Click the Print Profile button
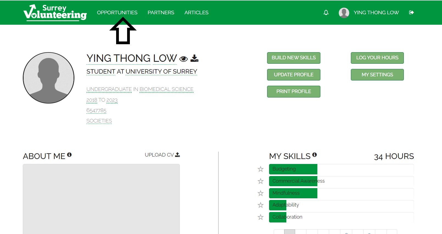Viewport: 442px width, 234px height. (293, 91)
